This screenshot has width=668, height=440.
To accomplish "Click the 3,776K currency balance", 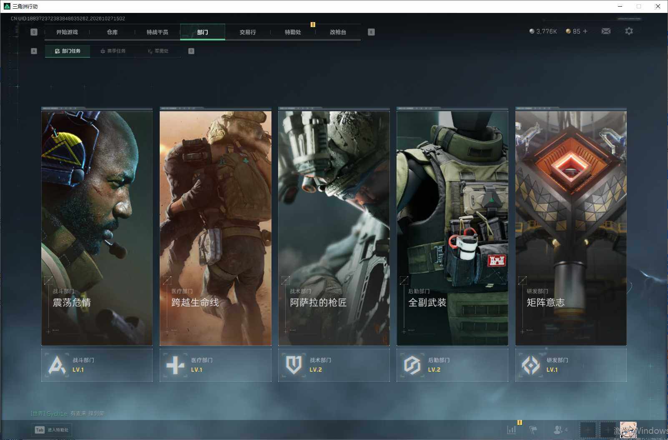I will (543, 31).
